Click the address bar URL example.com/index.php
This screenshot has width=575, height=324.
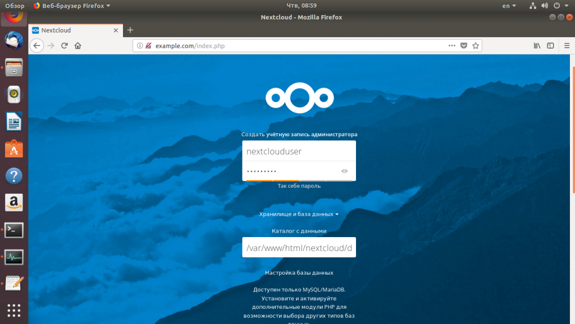coord(190,46)
